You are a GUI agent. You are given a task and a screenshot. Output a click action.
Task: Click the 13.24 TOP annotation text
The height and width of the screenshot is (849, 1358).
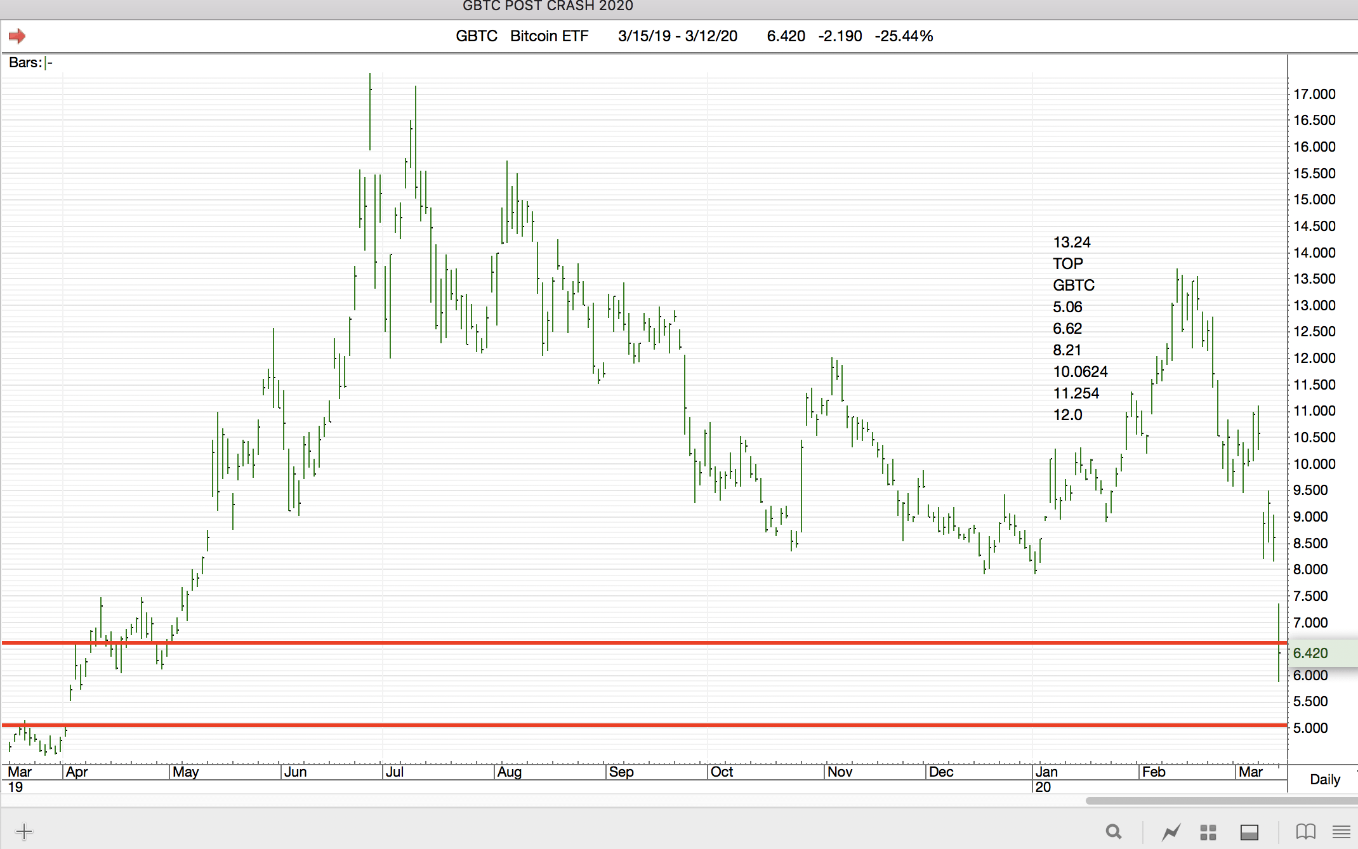1072,242
